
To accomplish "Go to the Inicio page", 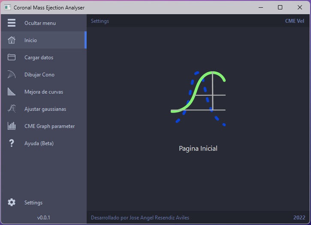I will (44, 40).
